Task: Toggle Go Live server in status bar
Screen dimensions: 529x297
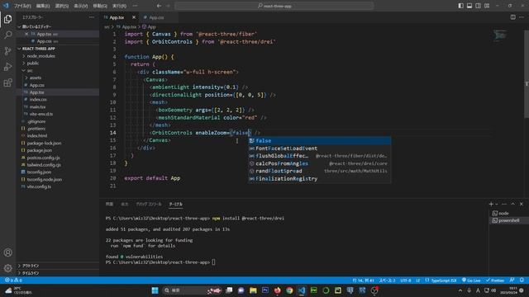Action: pos(471,280)
